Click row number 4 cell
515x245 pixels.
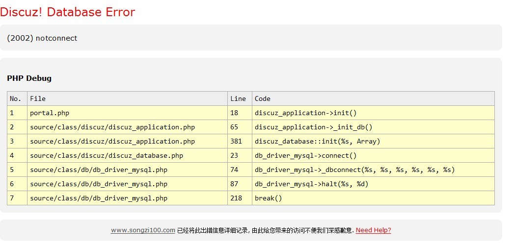pyautogui.click(x=17, y=155)
